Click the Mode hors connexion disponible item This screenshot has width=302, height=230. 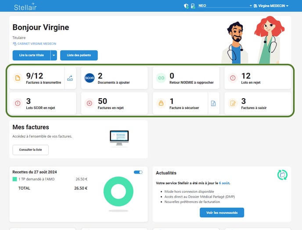(x=189, y=191)
